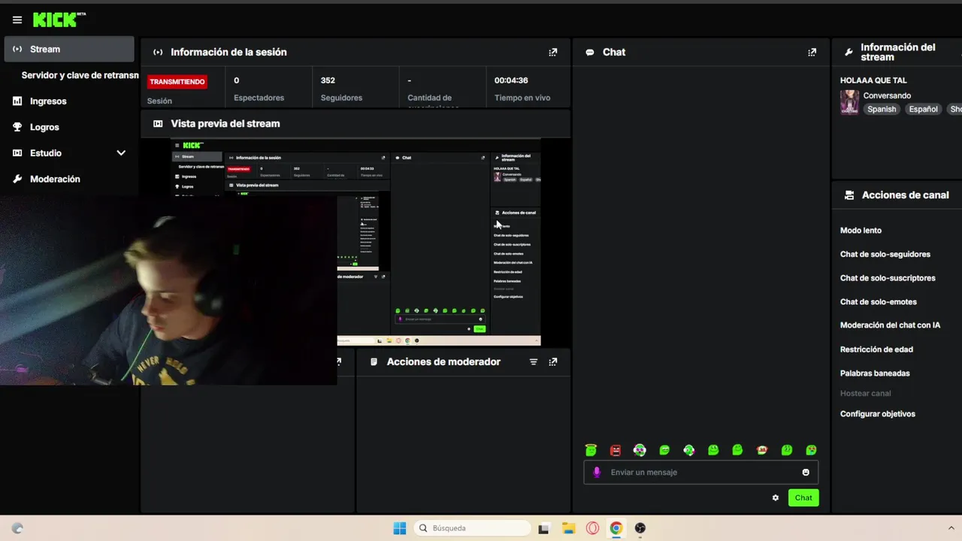The height and width of the screenshot is (541, 962).
Task: Open Palabras baneadas settings
Action: [875, 373]
